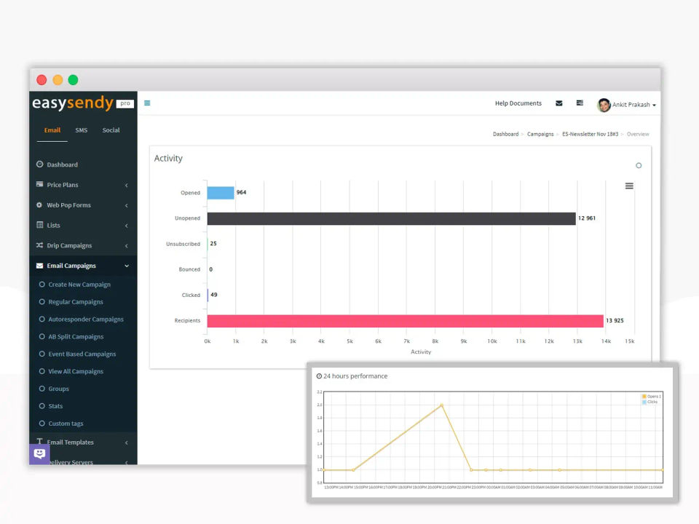
Task: Click the circle refresh toggle in Activity panel
Action: (639, 166)
